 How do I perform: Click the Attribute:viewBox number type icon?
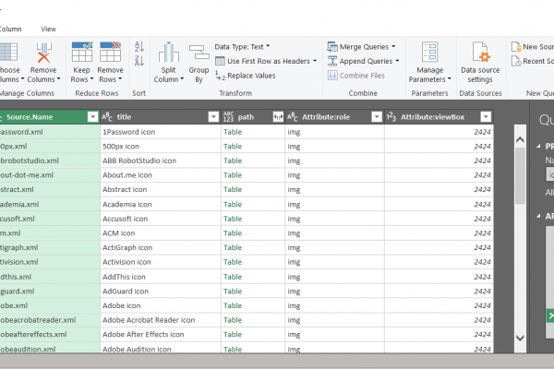(x=391, y=117)
